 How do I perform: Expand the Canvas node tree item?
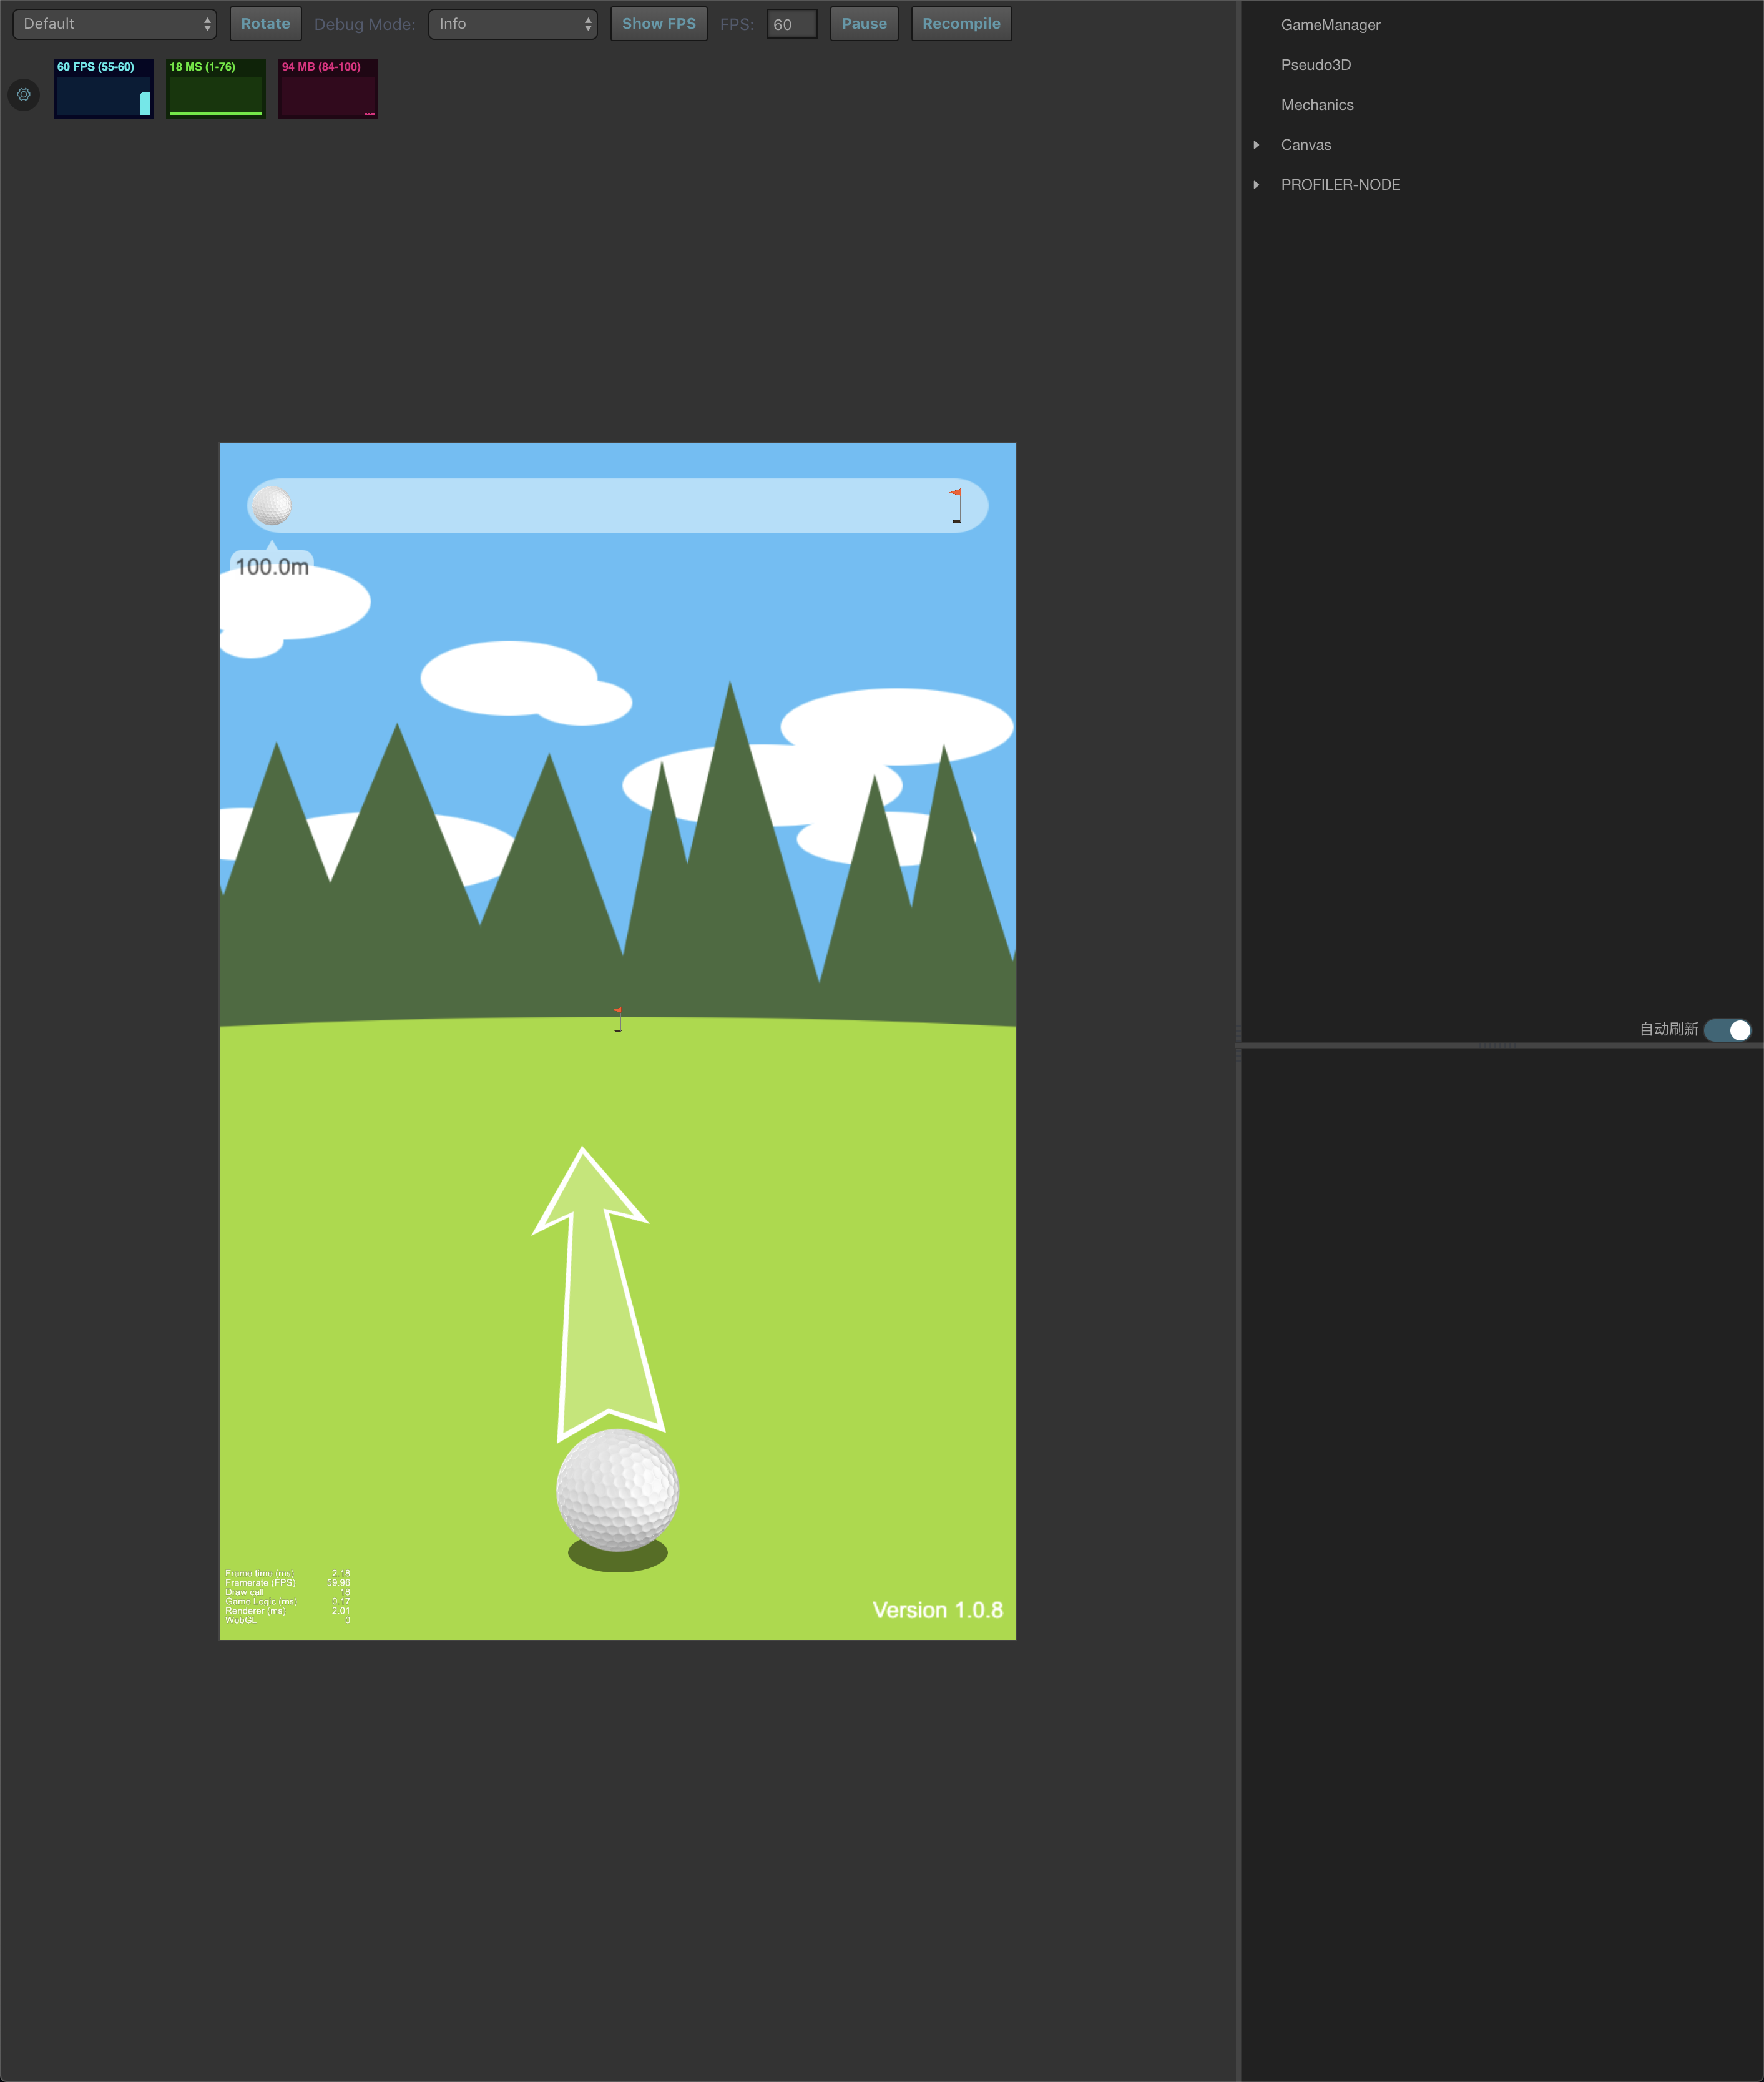pyautogui.click(x=1258, y=144)
